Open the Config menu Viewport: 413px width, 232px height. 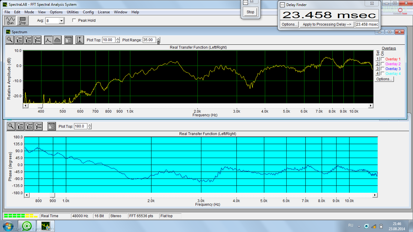(88, 12)
